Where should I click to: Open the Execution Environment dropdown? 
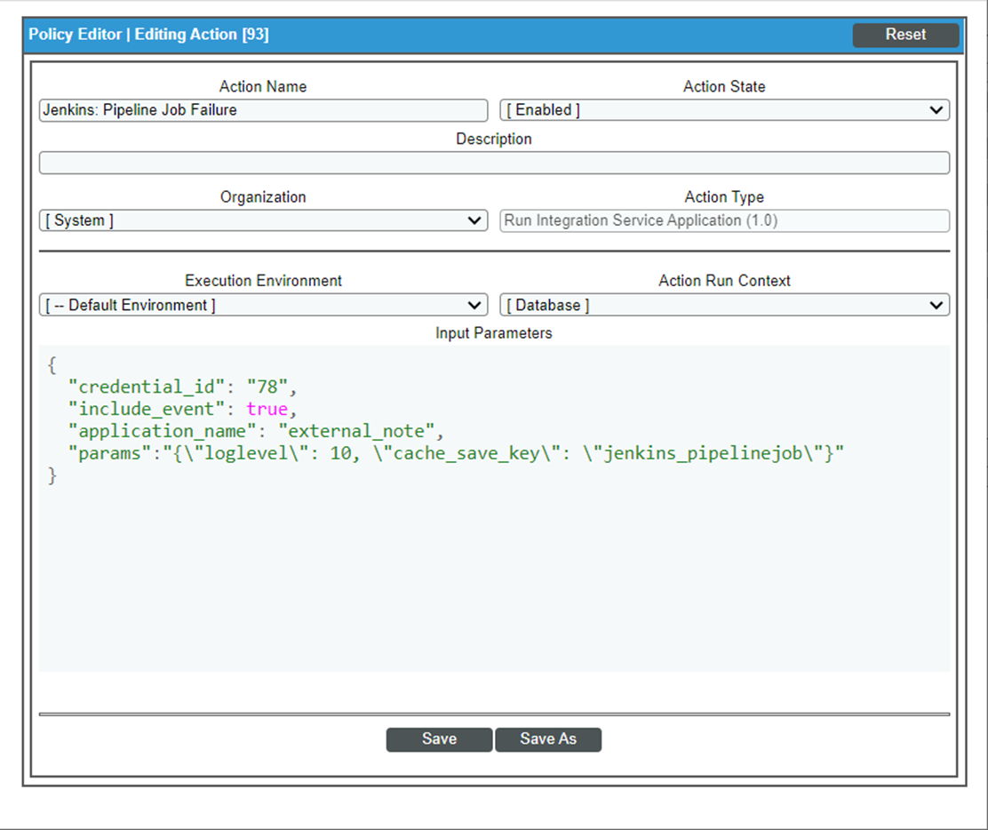(263, 305)
